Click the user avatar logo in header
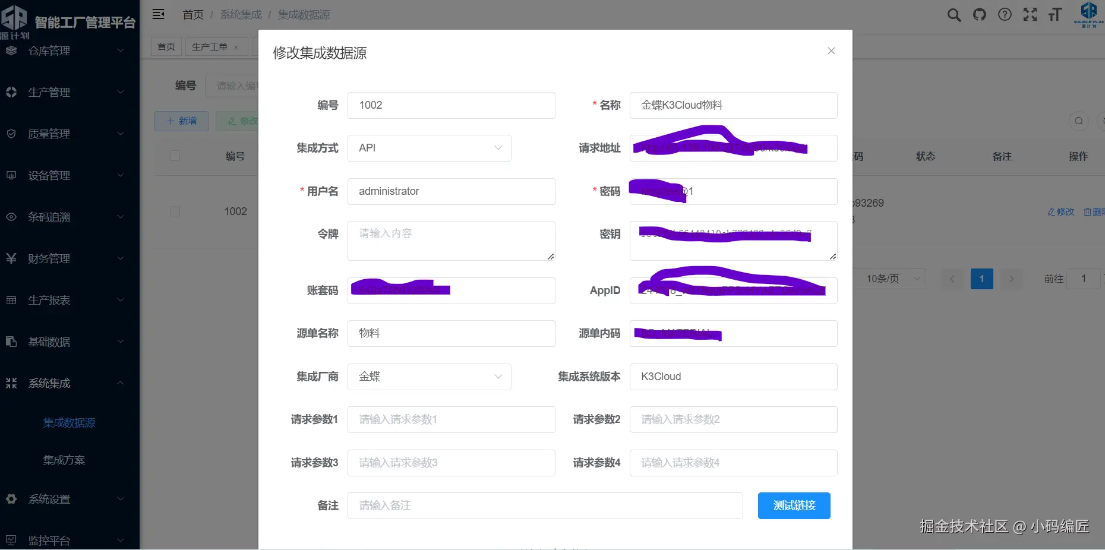 click(1088, 14)
